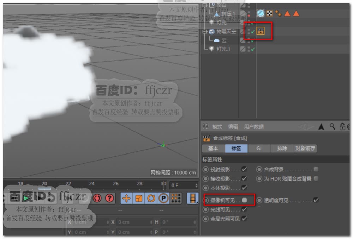Open the 用户数据 menu
This screenshot has width=353, height=239.
tap(254, 127)
